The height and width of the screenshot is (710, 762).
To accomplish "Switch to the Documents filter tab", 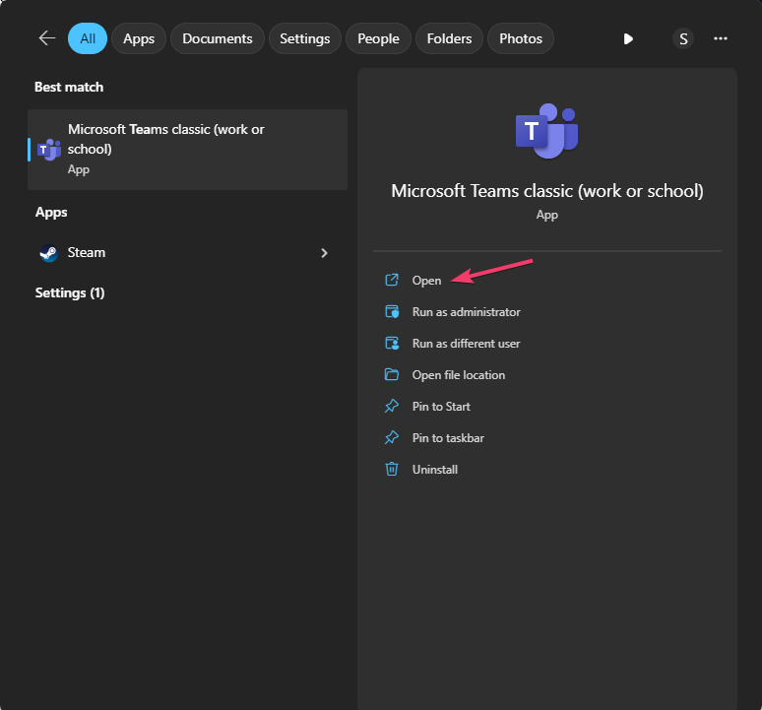I will point(218,38).
